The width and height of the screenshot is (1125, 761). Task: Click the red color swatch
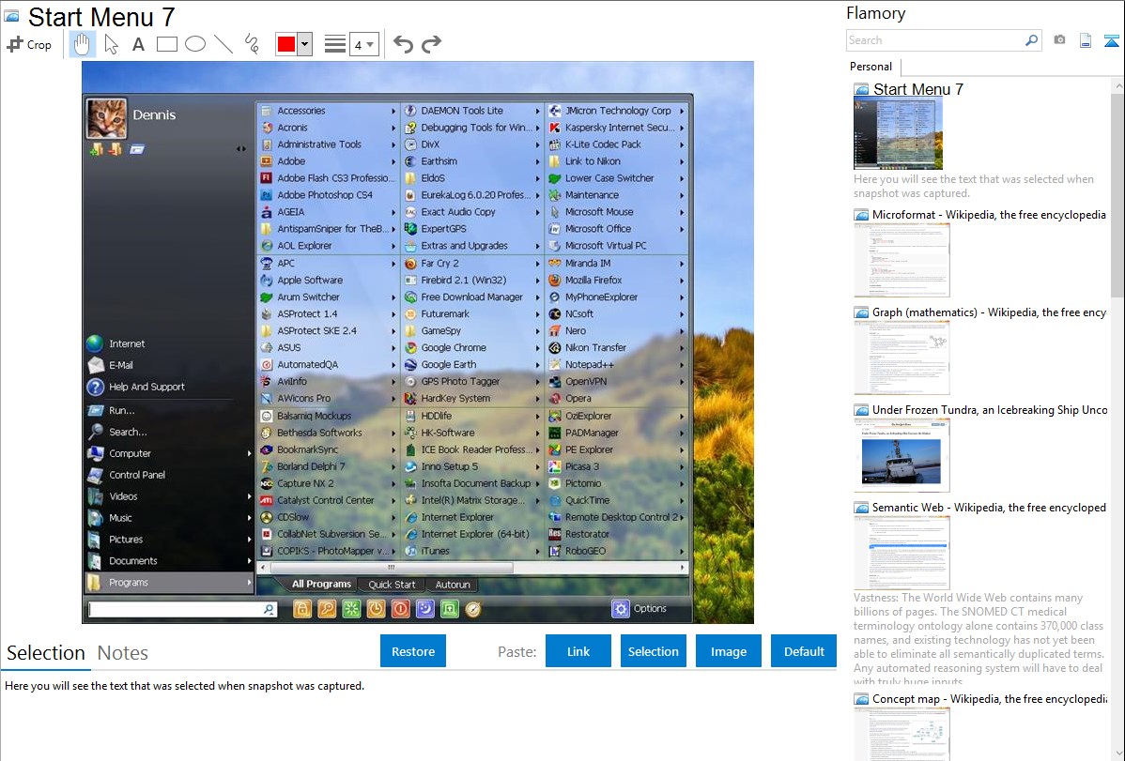[x=286, y=44]
